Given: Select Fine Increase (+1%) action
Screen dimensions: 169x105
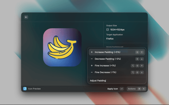Looking at the screenshot, I should point(105,66).
